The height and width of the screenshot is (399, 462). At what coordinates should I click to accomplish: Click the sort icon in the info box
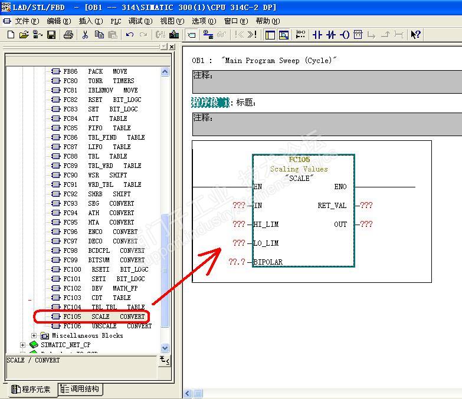[x=165, y=360]
